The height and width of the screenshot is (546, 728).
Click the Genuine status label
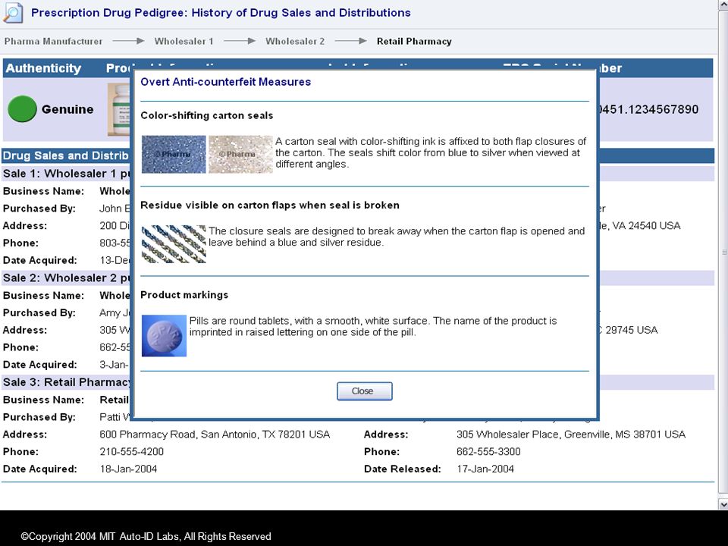pyautogui.click(x=67, y=109)
